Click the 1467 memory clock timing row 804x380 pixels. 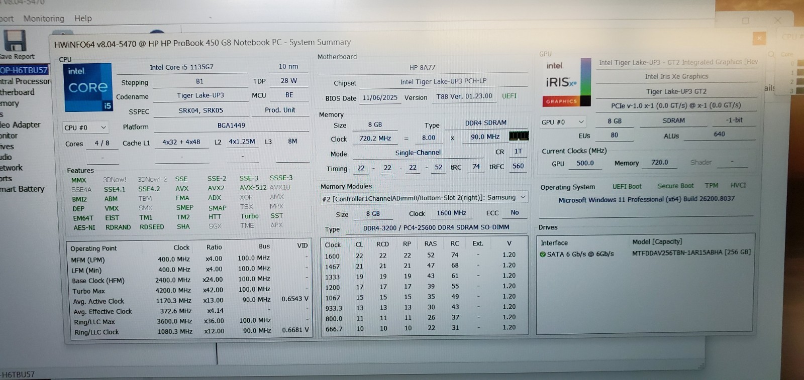[x=424, y=266]
